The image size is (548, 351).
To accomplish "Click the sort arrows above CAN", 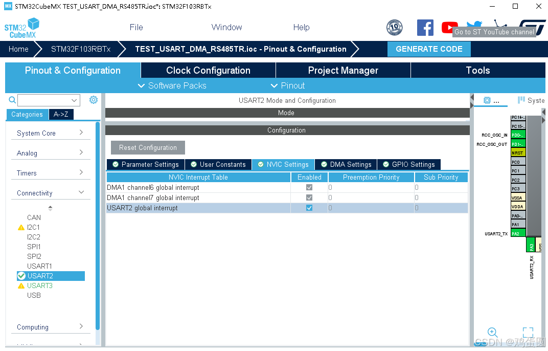I will (50, 208).
